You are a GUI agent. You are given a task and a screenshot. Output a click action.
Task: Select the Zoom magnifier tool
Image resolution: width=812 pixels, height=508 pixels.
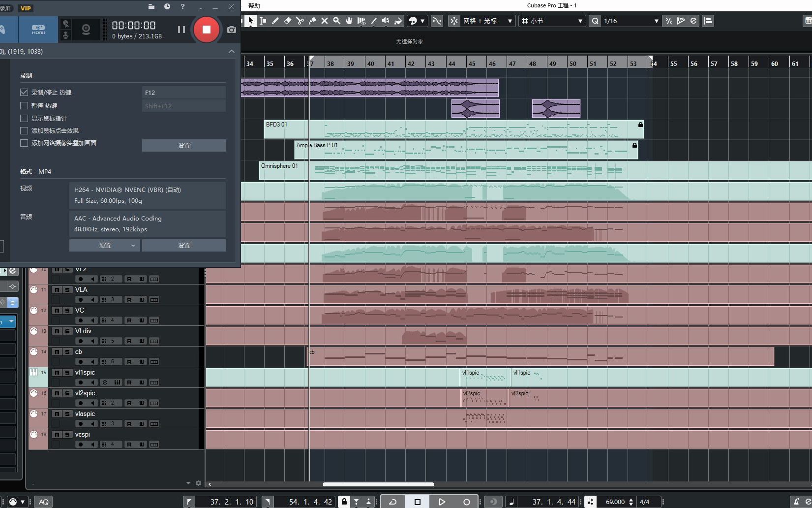point(337,21)
